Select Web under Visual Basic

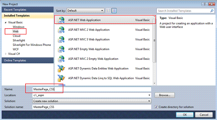point(16,31)
